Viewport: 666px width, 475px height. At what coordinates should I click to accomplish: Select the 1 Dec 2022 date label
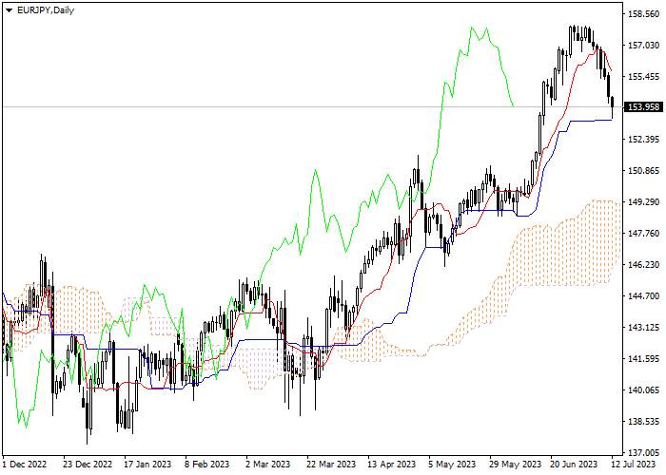(25, 464)
